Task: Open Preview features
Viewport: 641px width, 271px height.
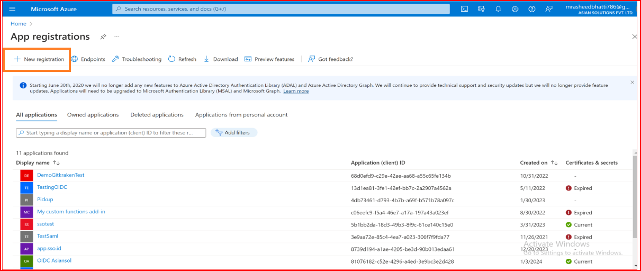Action: [x=269, y=59]
